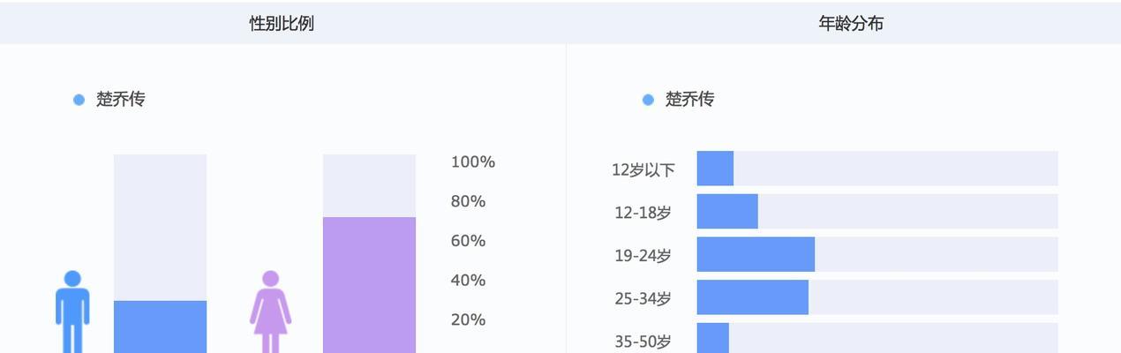Select the 年龄分布 header tab
The image size is (1121, 353).
coord(851,24)
